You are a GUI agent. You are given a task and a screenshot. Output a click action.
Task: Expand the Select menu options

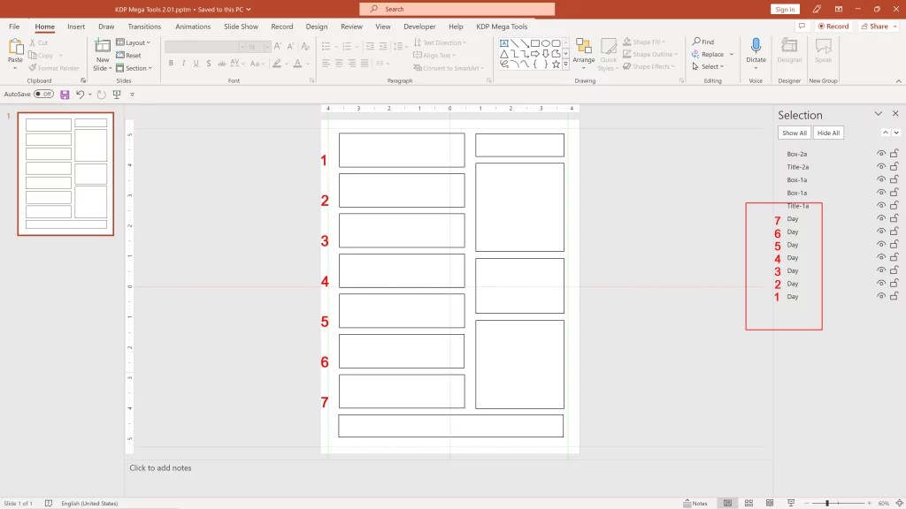(709, 66)
